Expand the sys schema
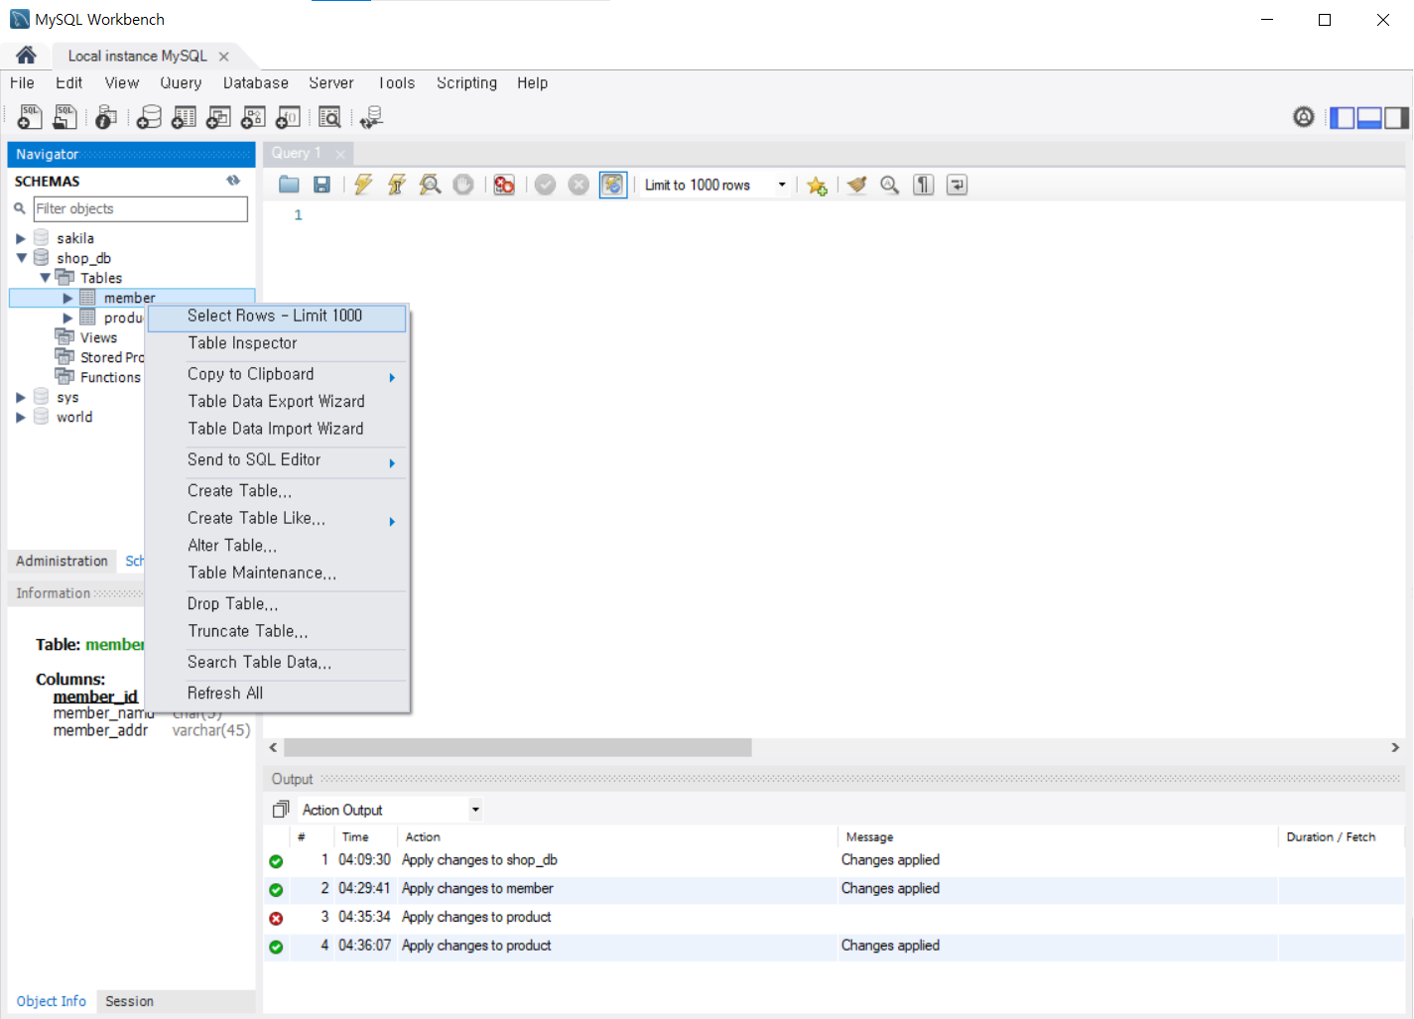Image resolution: width=1414 pixels, height=1019 pixels. point(20,397)
